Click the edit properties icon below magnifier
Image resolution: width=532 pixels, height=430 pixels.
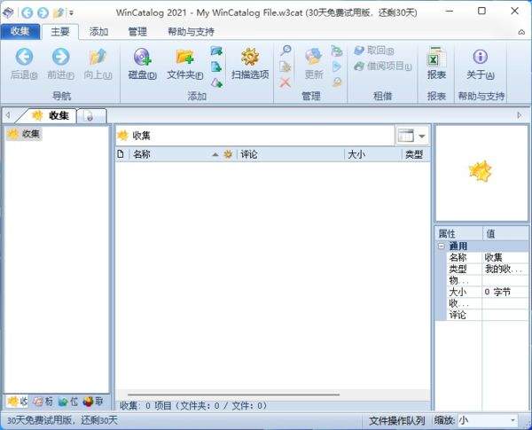tap(286, 66)
